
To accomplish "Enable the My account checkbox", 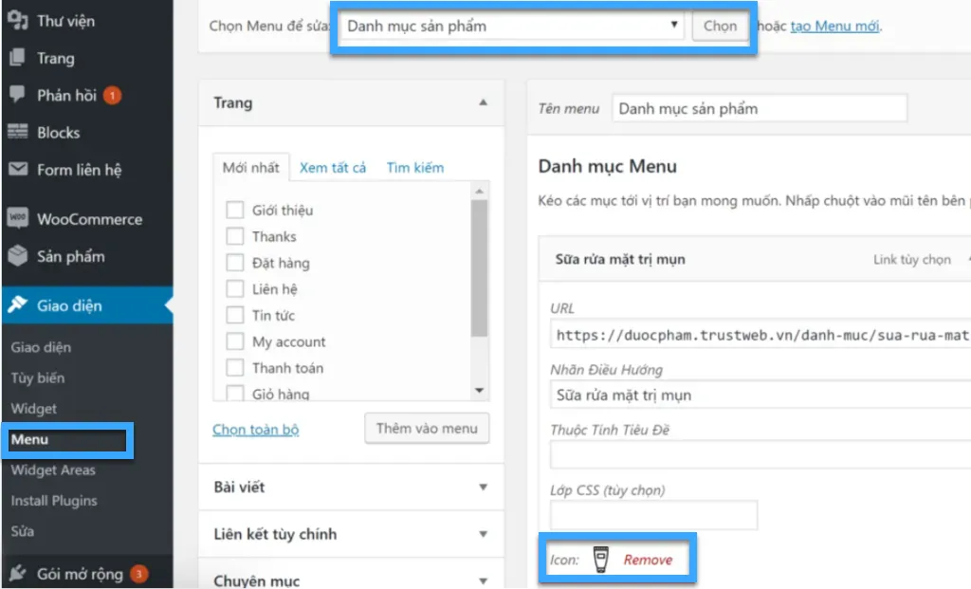I will point(235,341).
